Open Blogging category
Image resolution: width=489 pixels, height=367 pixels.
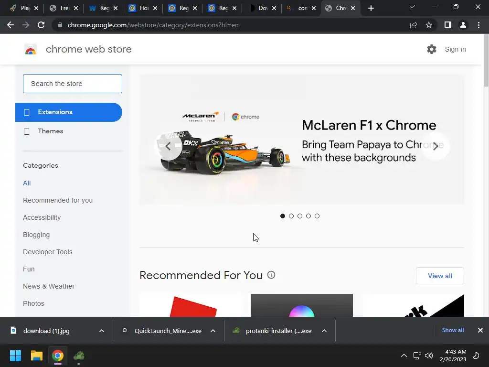click(36, 235)
